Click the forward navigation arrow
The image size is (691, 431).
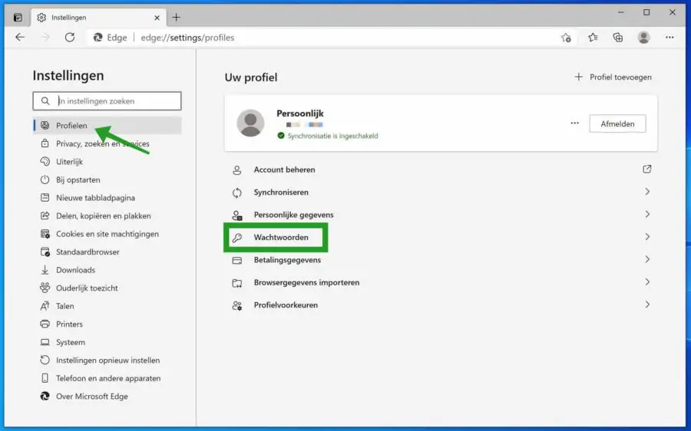pos(45,38)
